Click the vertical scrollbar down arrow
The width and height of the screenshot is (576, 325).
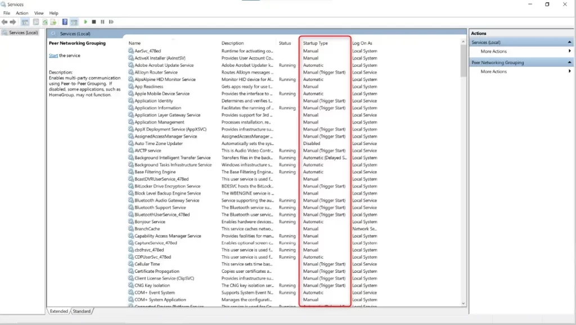[463, 303]
